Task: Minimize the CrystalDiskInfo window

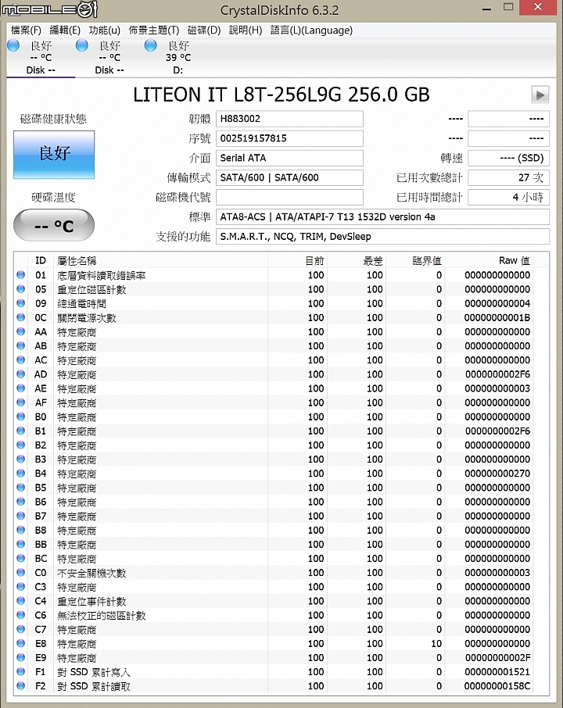Action: click(486, 9)
